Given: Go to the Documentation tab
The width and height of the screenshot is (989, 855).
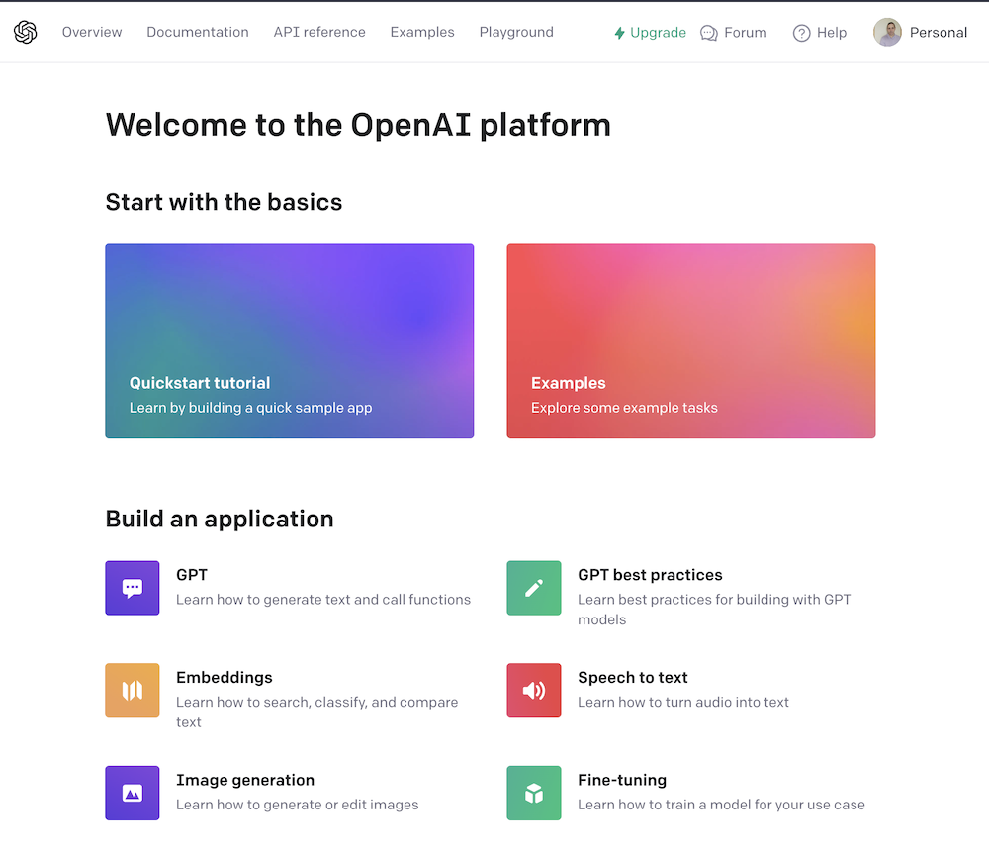Looking at the screenshot, I should point(198,33).
